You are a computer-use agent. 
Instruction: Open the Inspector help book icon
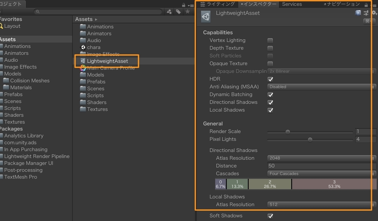(x=358, y=13)
